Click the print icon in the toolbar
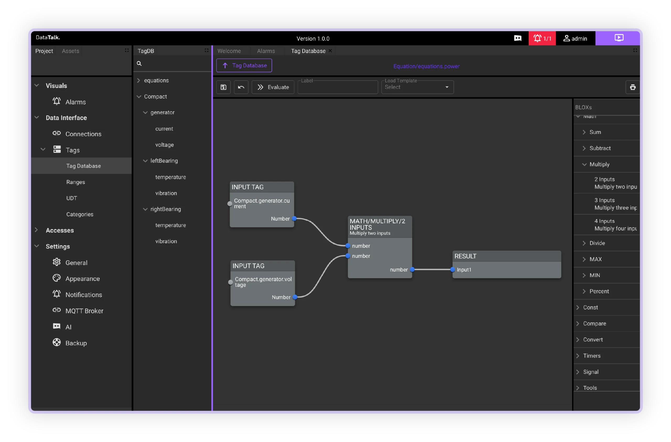This screenshot has width=671, height=442. coord(632,87)
